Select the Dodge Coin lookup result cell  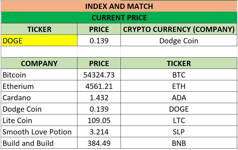[x=179, y=41]
